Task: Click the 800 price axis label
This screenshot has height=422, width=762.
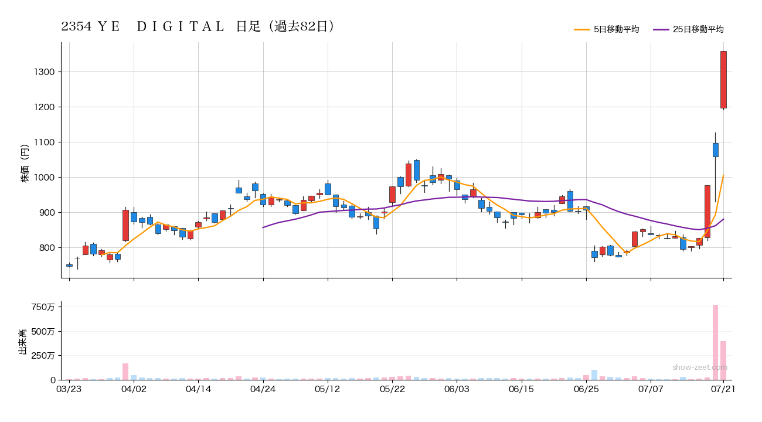Action: [x=47, y=248]
